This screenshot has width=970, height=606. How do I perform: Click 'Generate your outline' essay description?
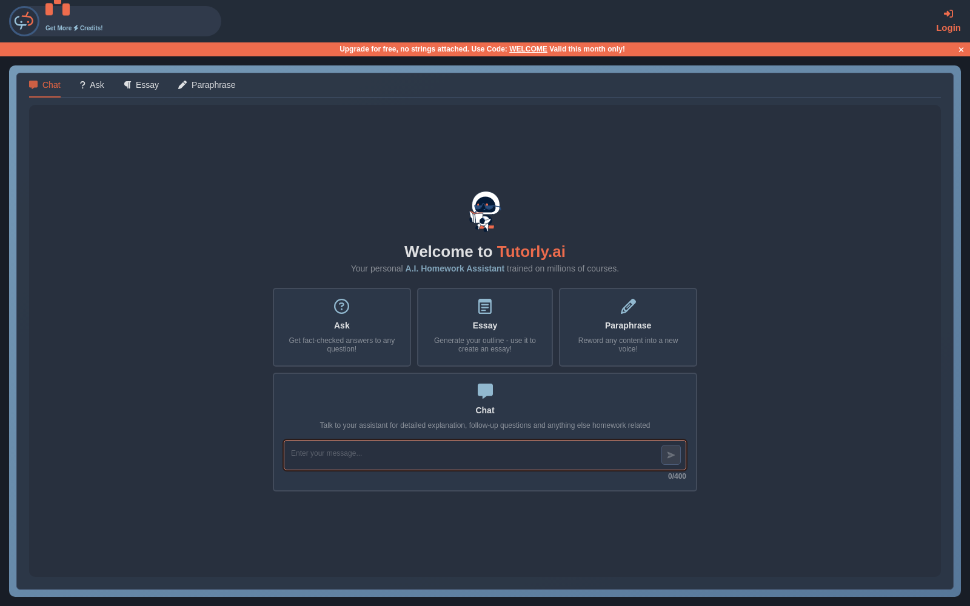pyautogui.click(x=485, y=345)
